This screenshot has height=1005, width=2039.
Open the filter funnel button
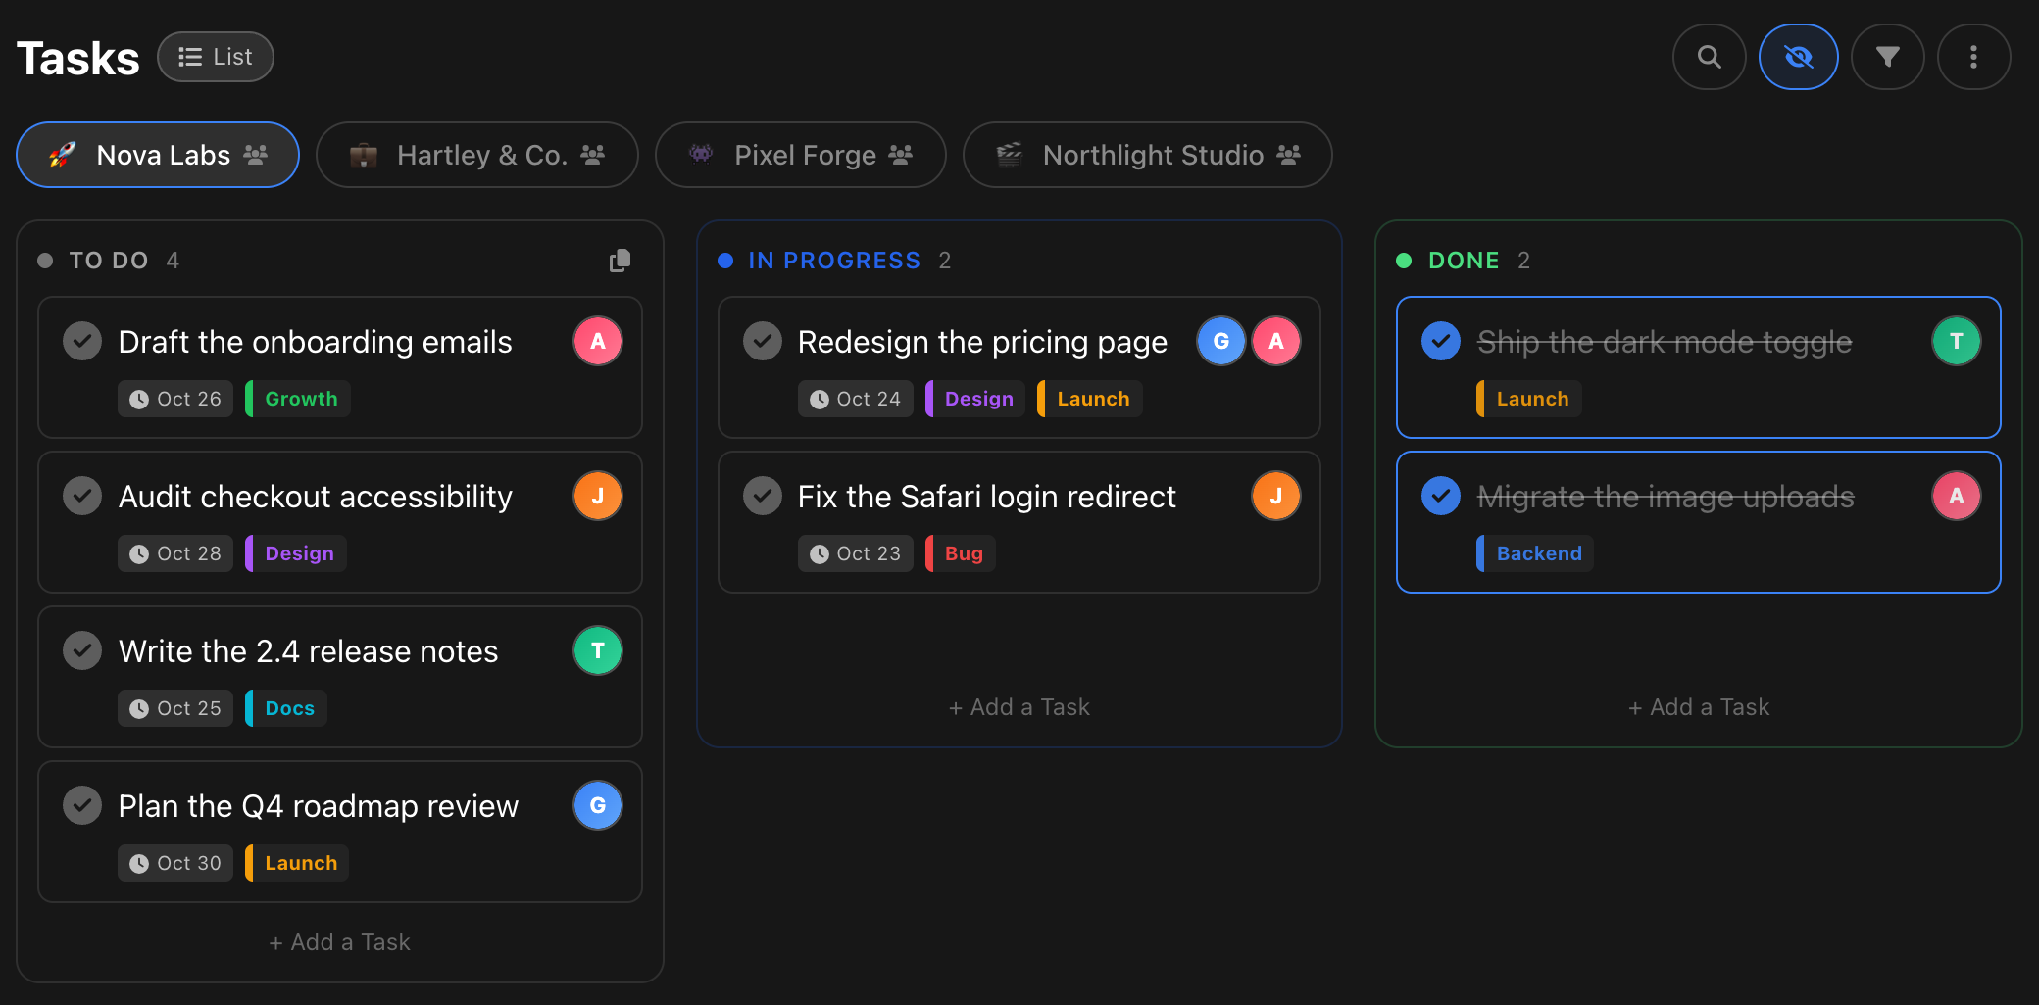[x=1887, y=57]
